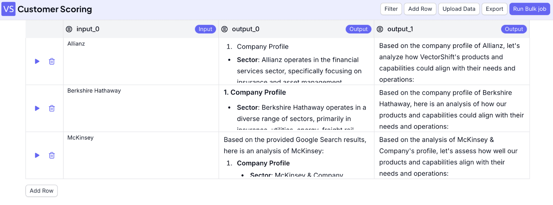The height and width of the screenshot is (205, 553).
Task: Open the Upload Data dialog
Action: (459, 9)
